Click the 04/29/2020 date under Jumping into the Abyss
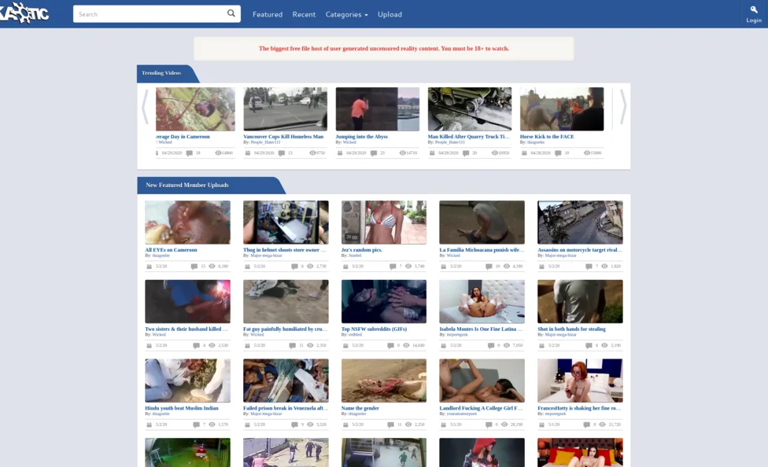Screen dimensions: 768x467 356,153
